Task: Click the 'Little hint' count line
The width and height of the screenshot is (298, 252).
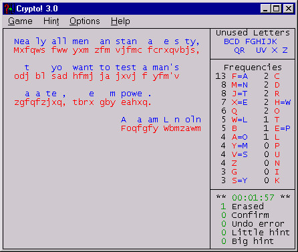Action: click(255, 233)
